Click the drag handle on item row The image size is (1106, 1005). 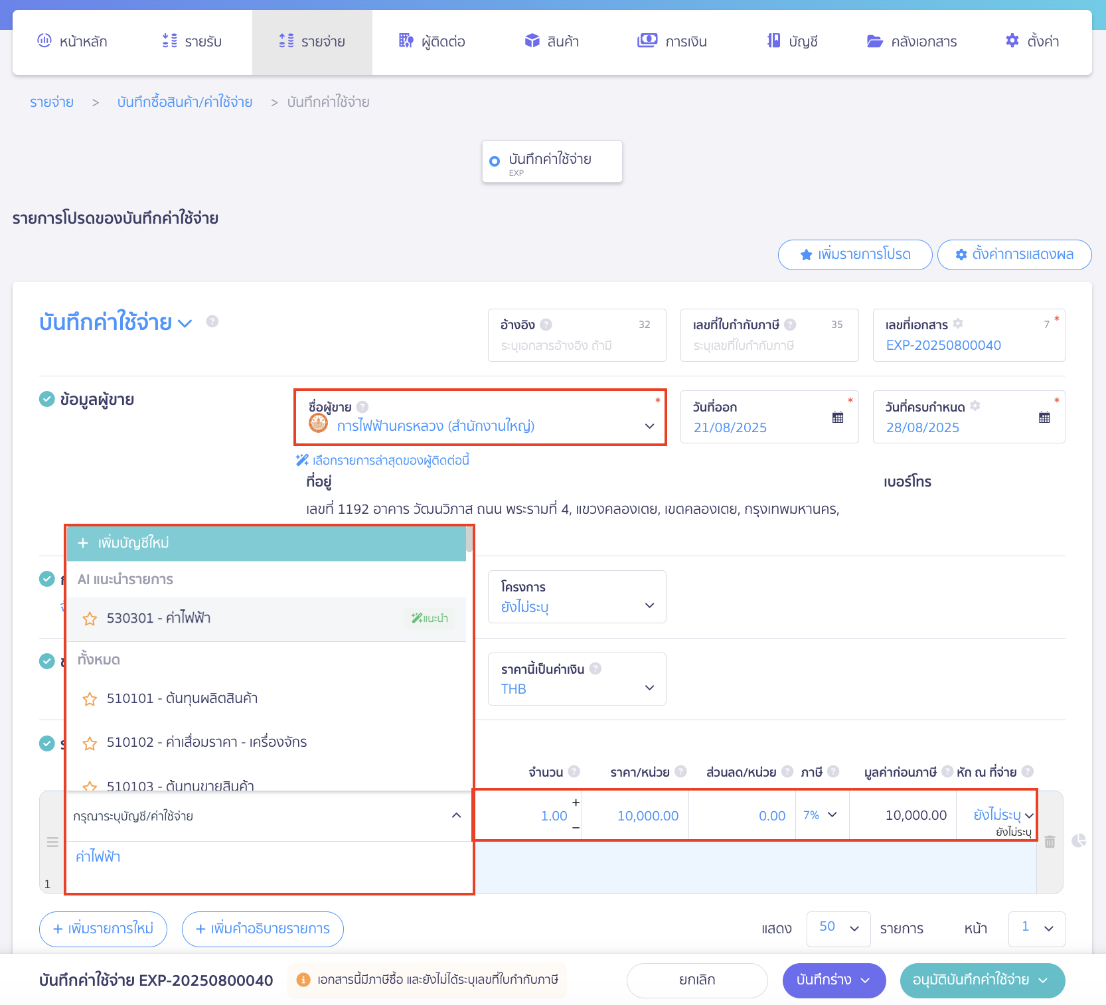(x=52, y=842)
